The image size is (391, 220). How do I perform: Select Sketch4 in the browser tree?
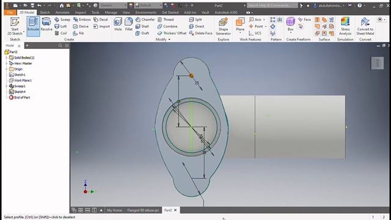click(17, 92)
